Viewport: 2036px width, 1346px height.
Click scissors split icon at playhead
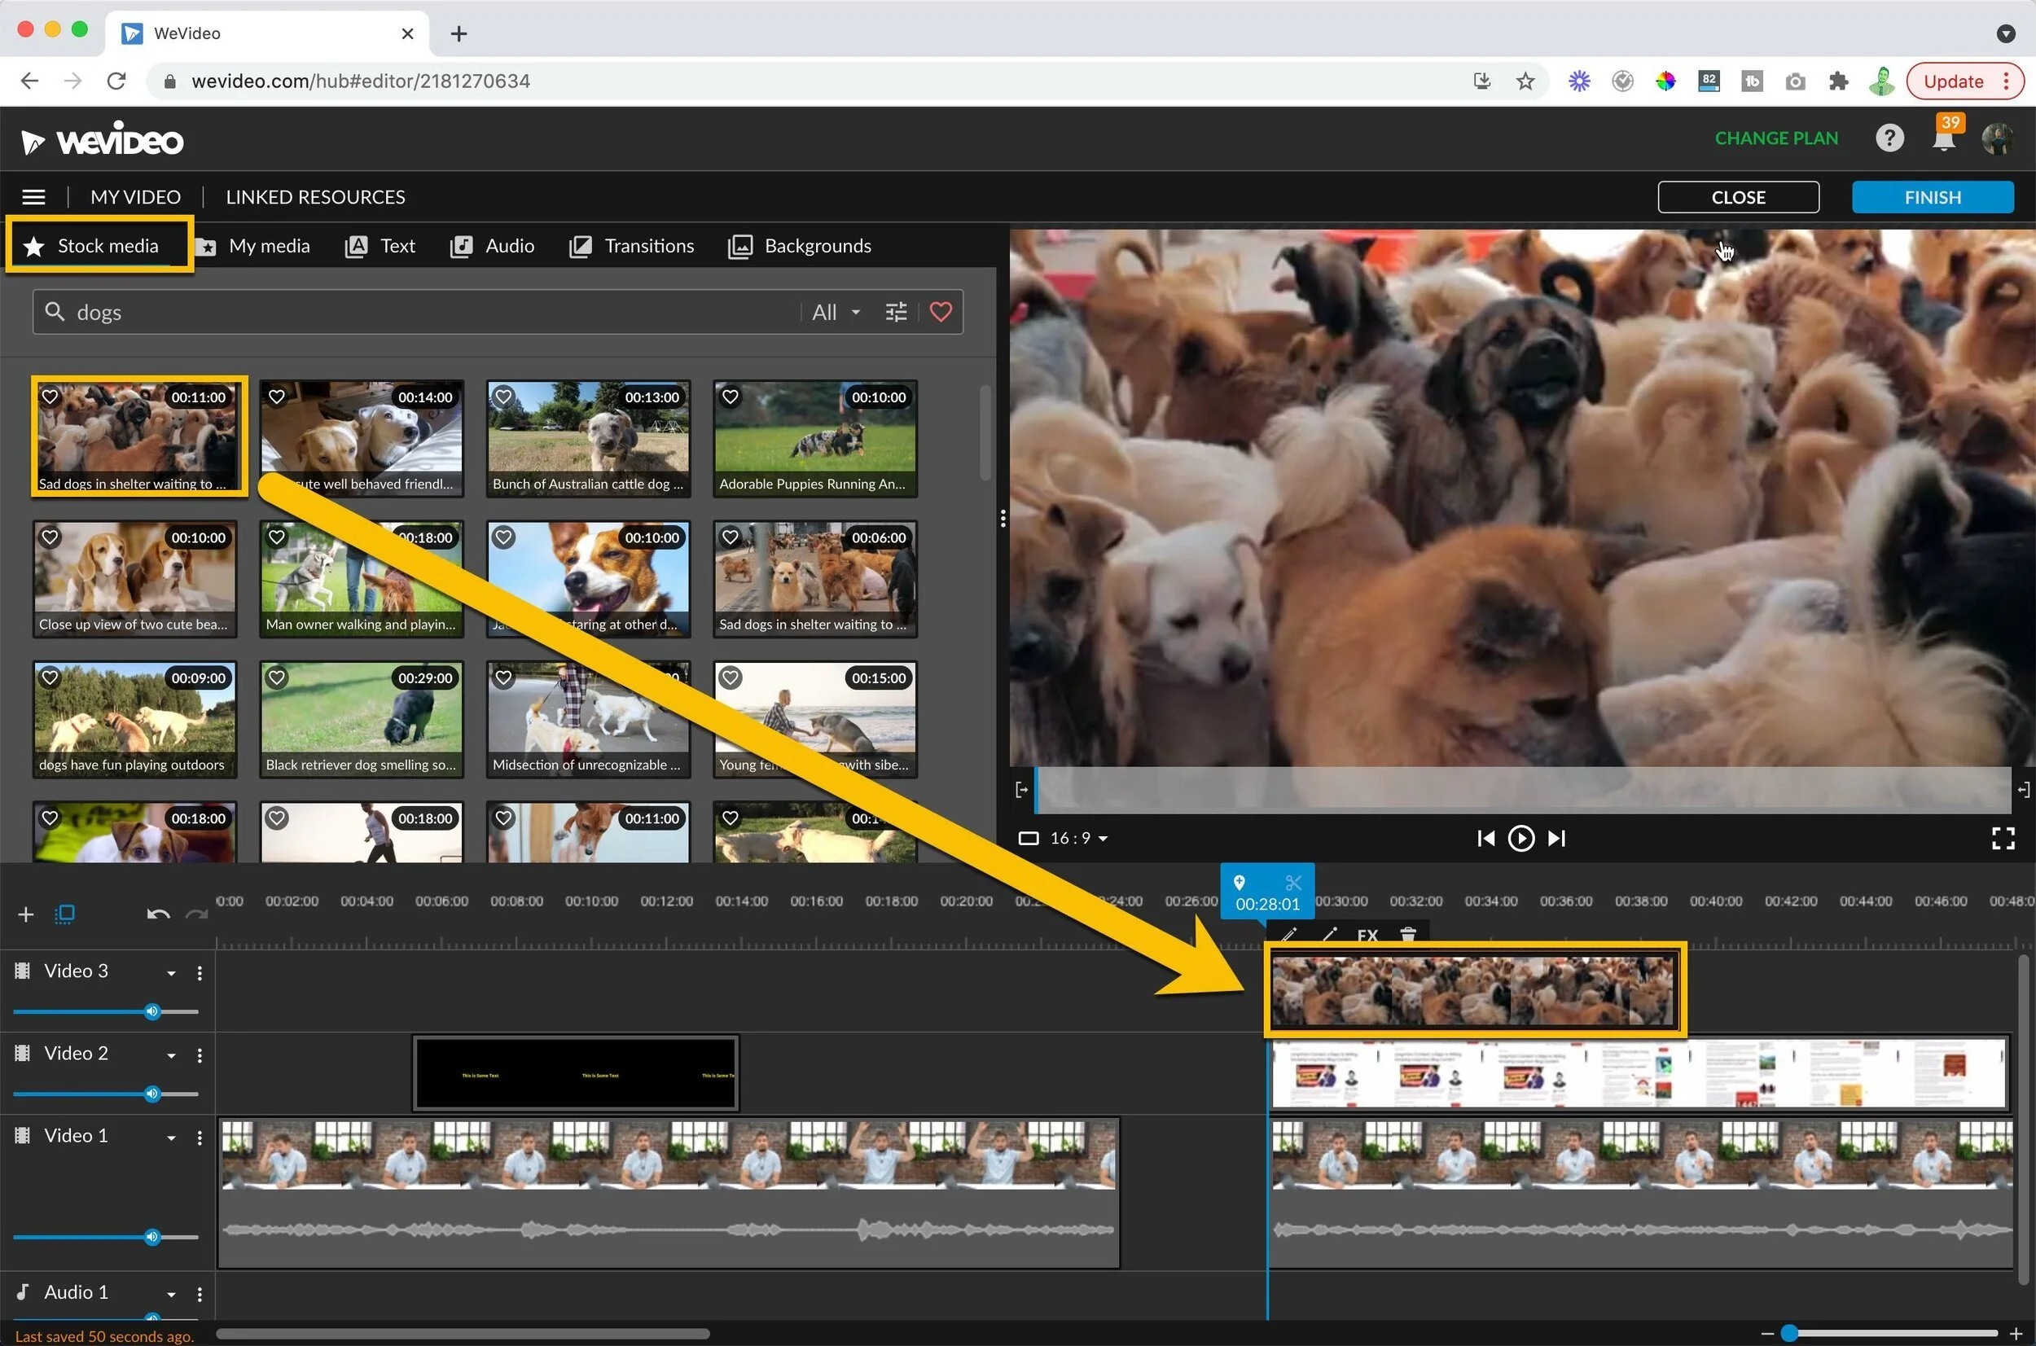tap(1293, 883)
